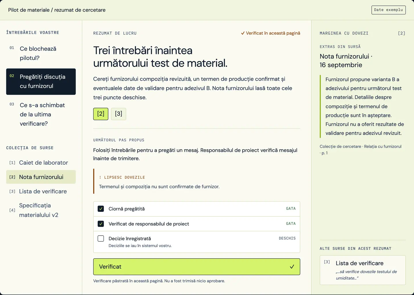Open source [3] Lista de verificare in collection
This screenshot has height=295, width=414.
41,191
